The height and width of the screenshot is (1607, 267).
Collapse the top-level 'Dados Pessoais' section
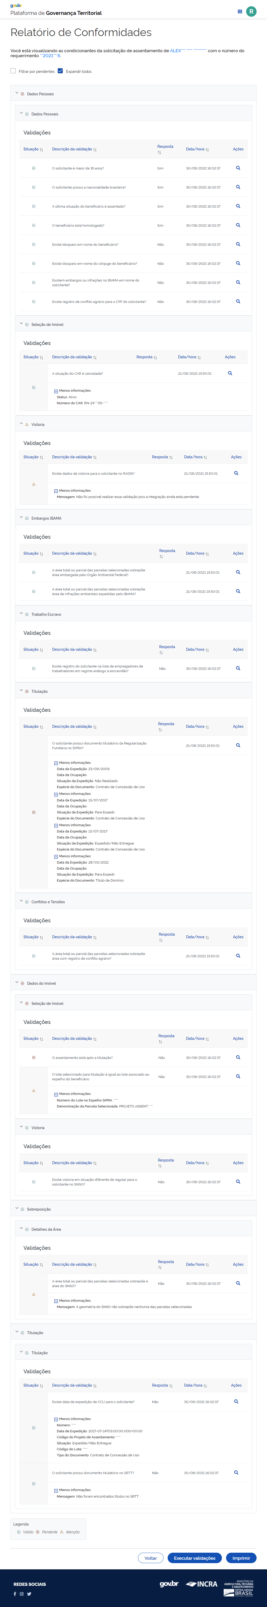point(17,93)
